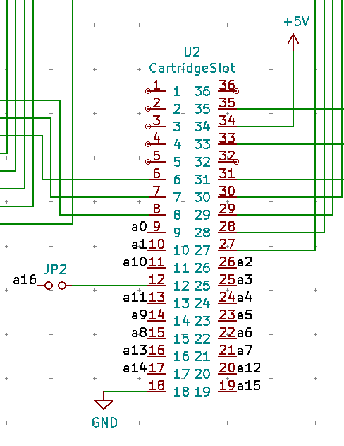Click the unconnected pin end at pin 32

236,162
